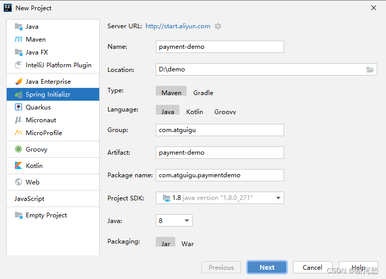The image size is (386, 279).
Task: Click into the Artifact text field
Action: pyautogui.click(x=220, y=153)
